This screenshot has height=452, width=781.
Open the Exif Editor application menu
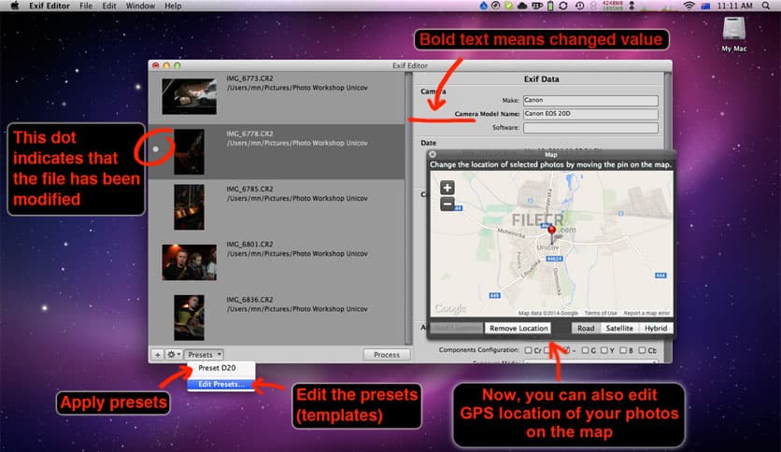tap(50, 6)
